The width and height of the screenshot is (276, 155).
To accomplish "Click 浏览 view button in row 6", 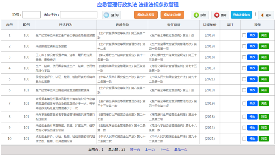I will point(264,90).
